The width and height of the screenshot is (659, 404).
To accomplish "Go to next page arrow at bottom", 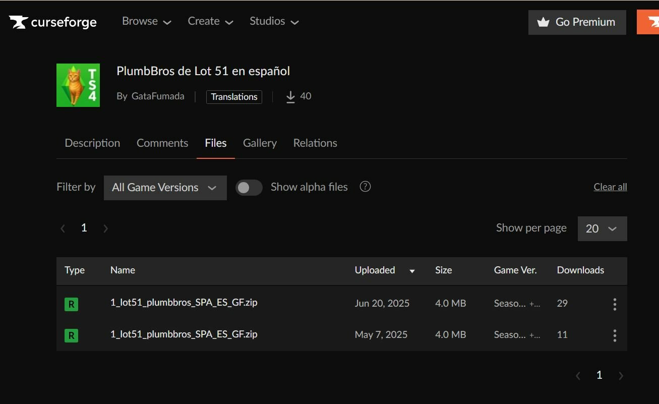I will click(621, 375).
